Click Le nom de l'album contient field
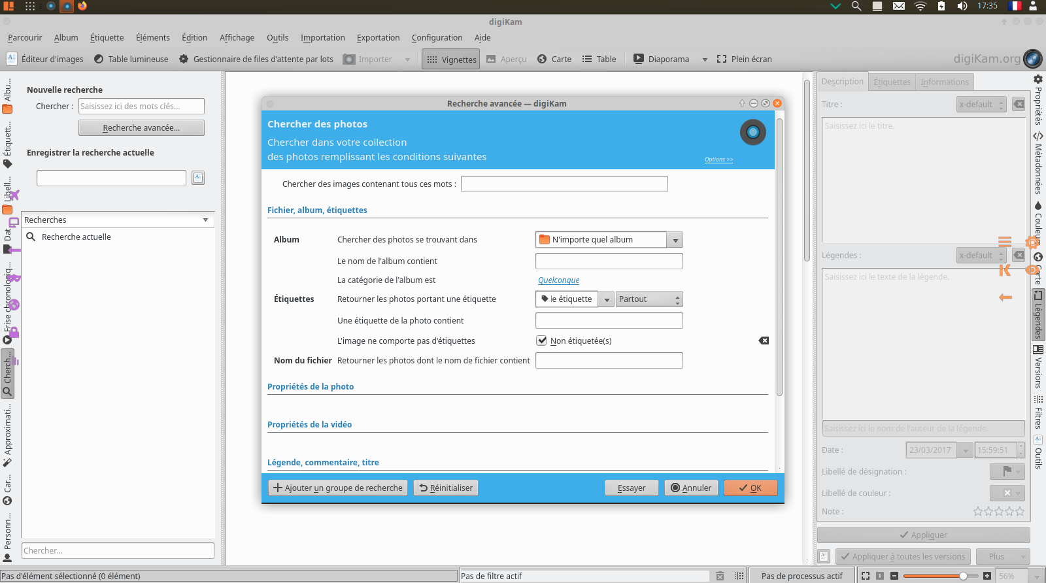The width and height of the screenshot is (1046, 583). coord(609,261)
